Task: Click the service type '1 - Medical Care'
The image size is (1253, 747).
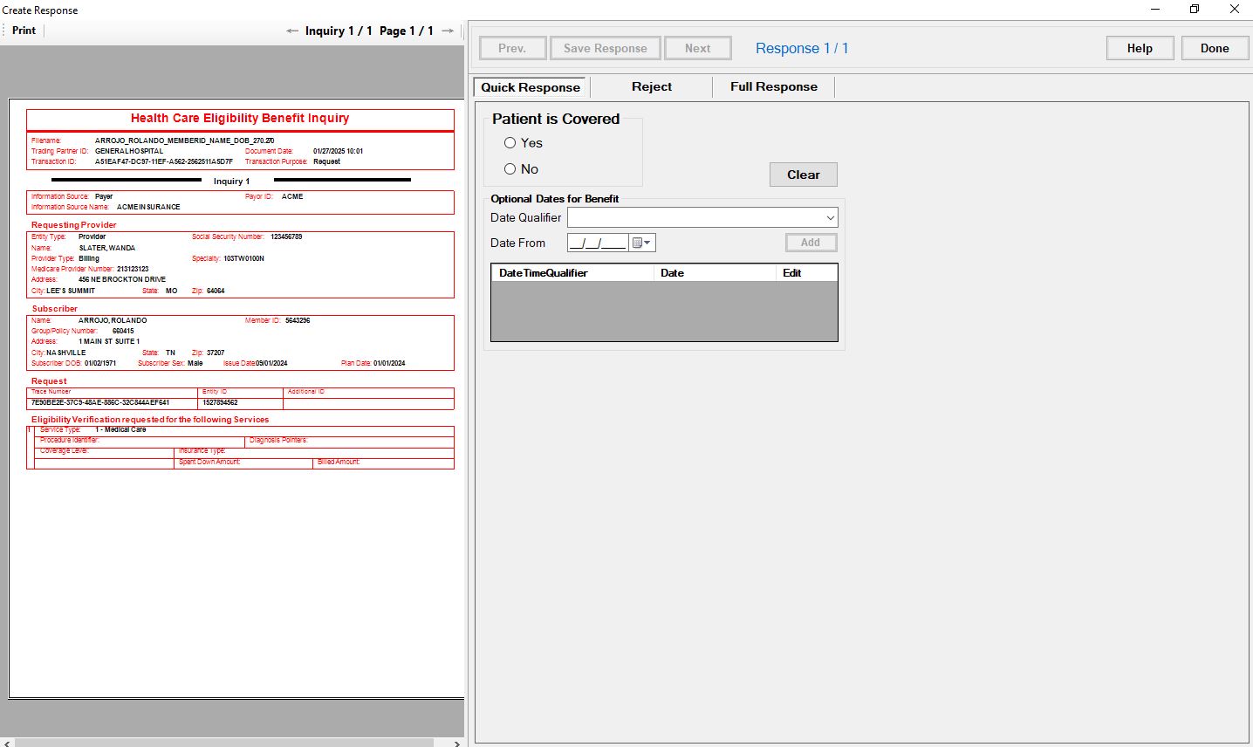Action: click(120, 429)
